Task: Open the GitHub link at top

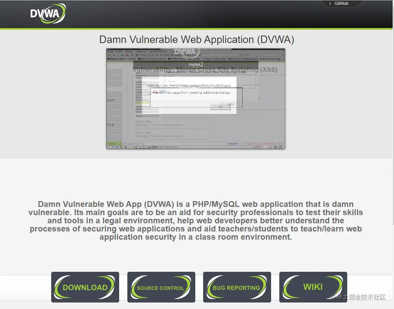Action: point(341,3)
